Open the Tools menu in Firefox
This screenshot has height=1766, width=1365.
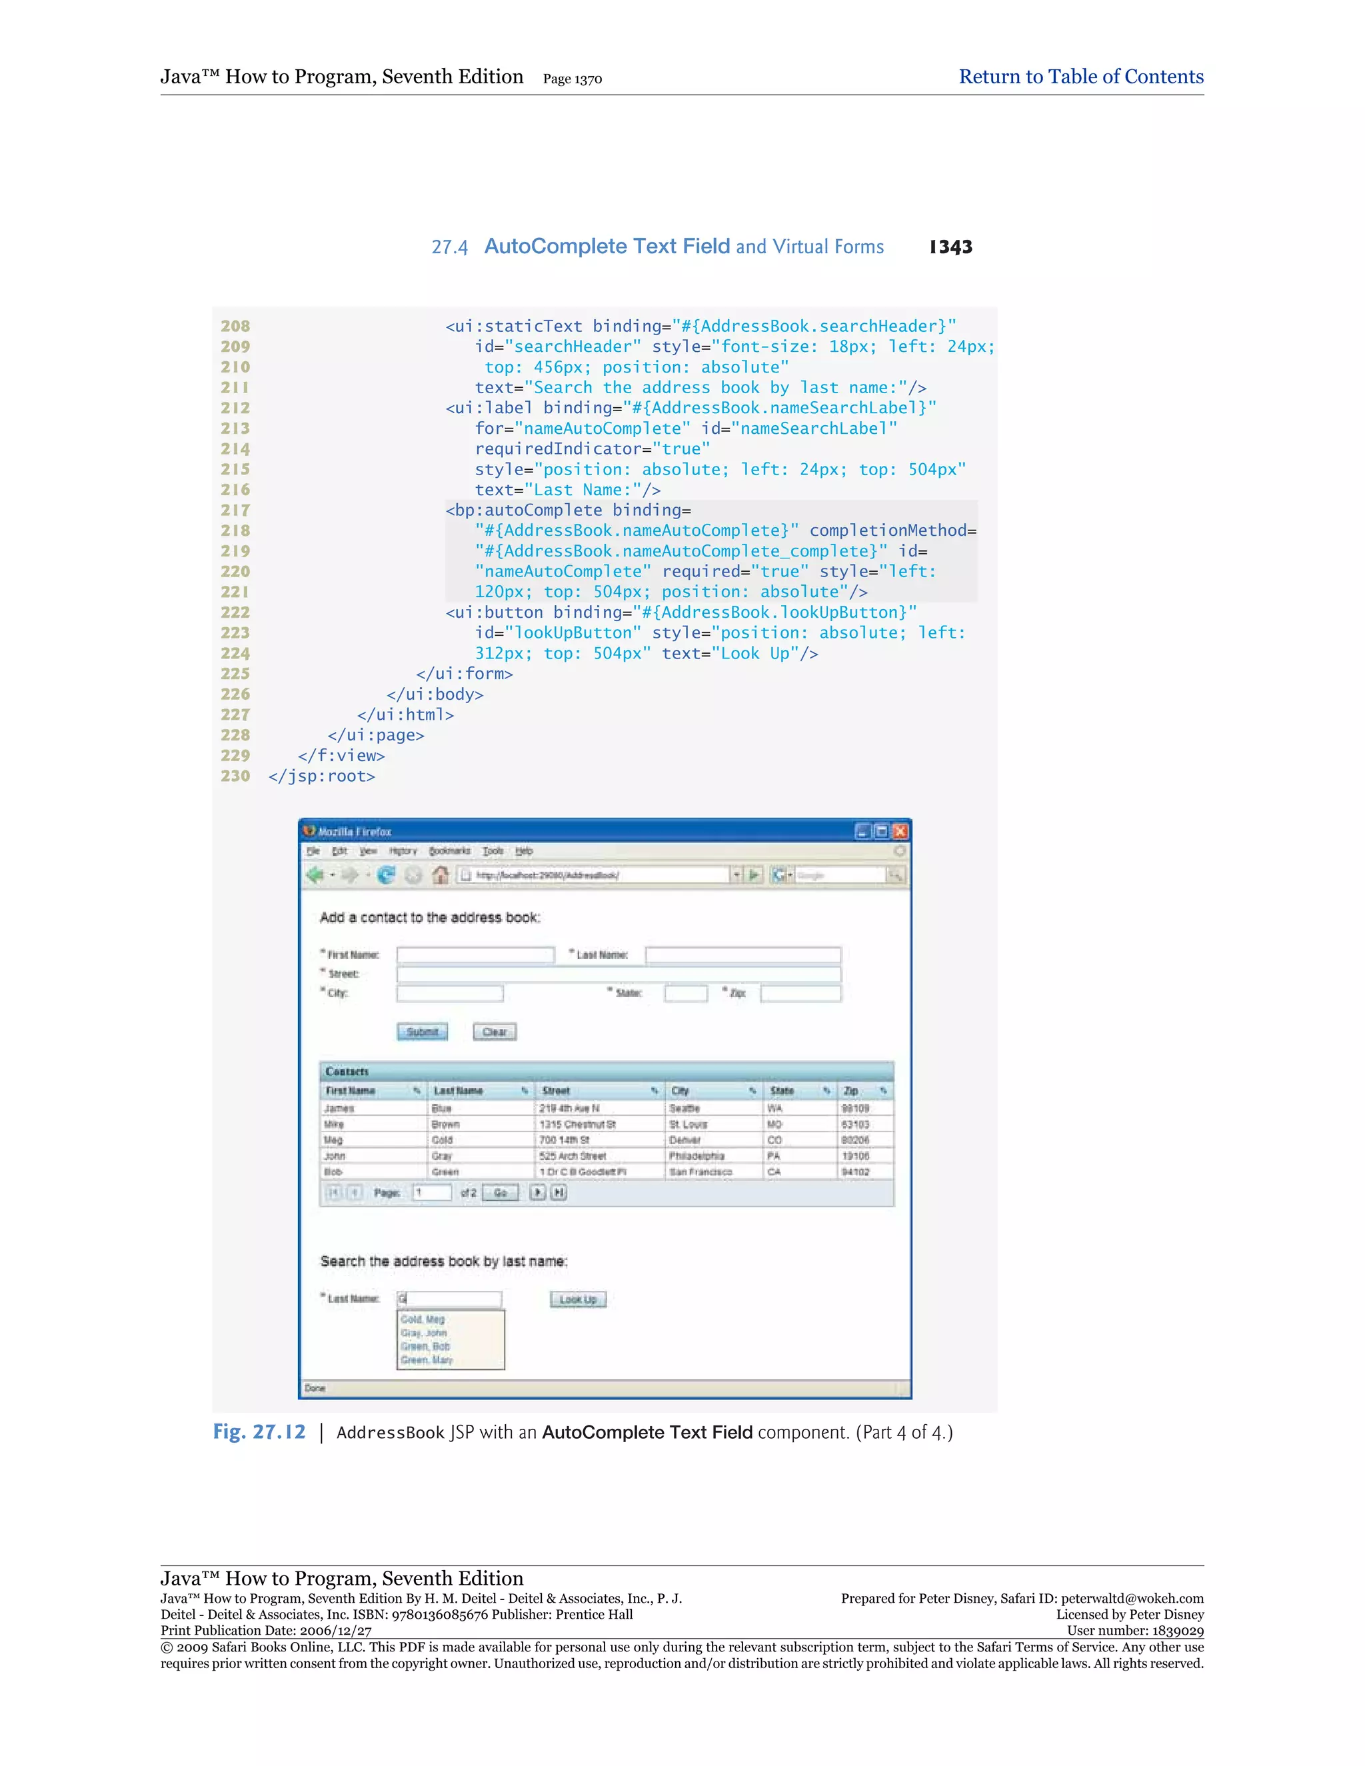tap(493, 850)
